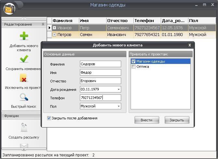The width and height of the screenshot is (218, 159).
Task: Click the green plus Add new client icon
Action: (24, 36)
